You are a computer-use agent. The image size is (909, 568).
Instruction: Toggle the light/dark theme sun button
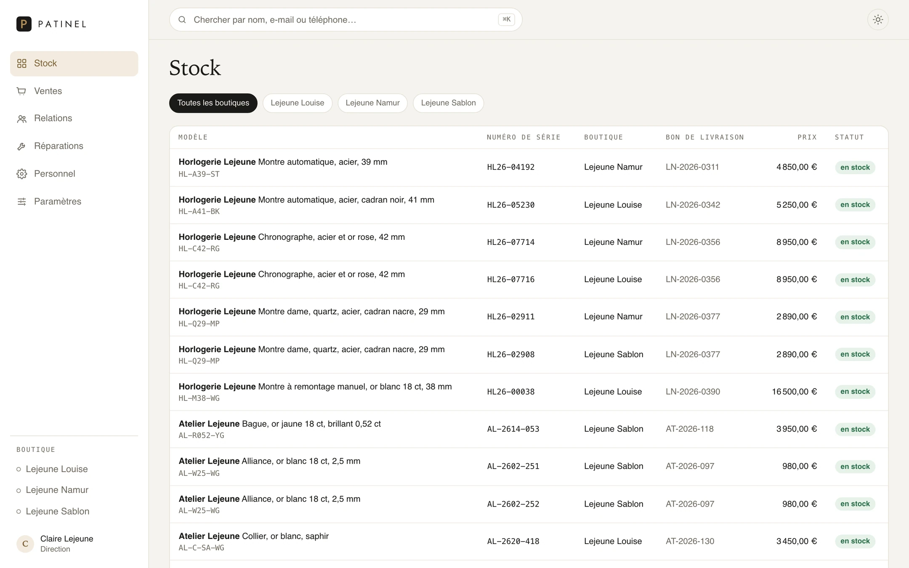pyautogui.click(x=878, y=19)
